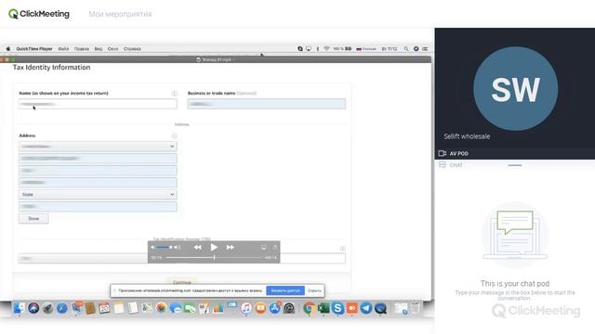Open iBooks in the Dock
595x334 pixels.
260,308
